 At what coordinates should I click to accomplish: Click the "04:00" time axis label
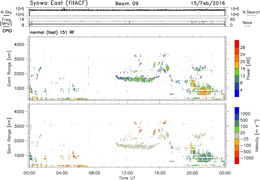(x=62, y=173)
